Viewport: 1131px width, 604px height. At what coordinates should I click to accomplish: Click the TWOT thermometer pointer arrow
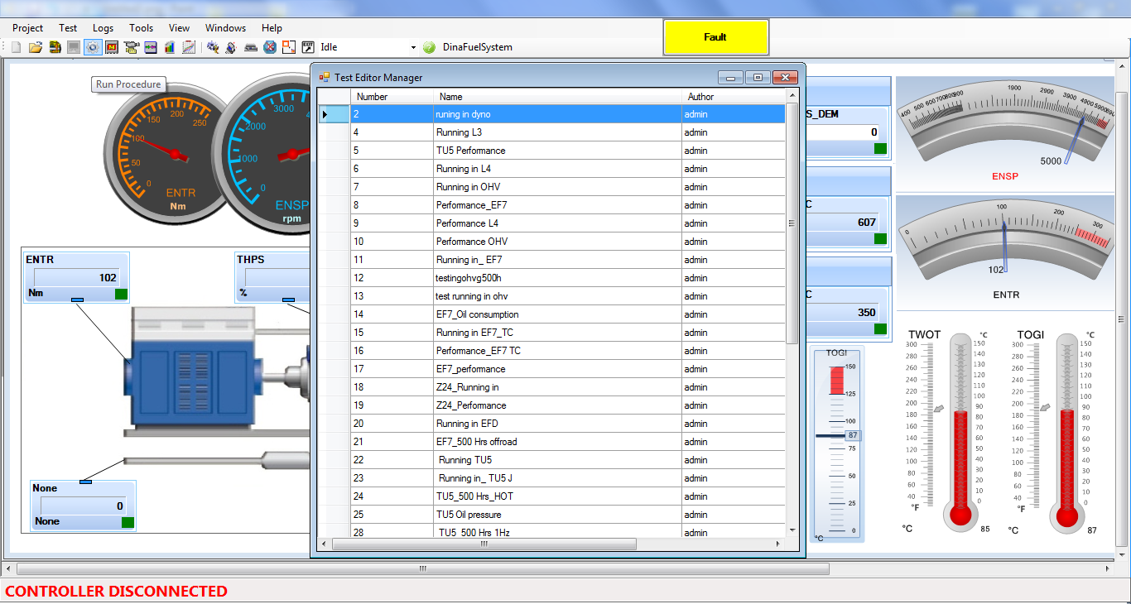pyautogui.click(x=938, y=408)
